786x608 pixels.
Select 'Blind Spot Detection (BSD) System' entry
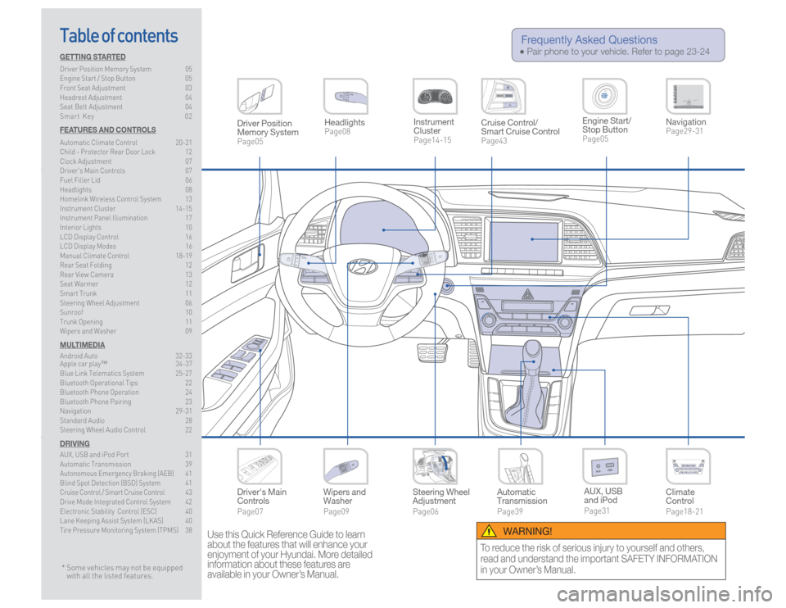pos(126,483)
